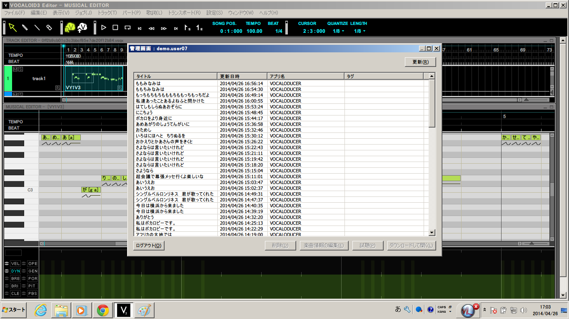
Task: Toggle solo S on track1
Action: click(x=20, y=69)
